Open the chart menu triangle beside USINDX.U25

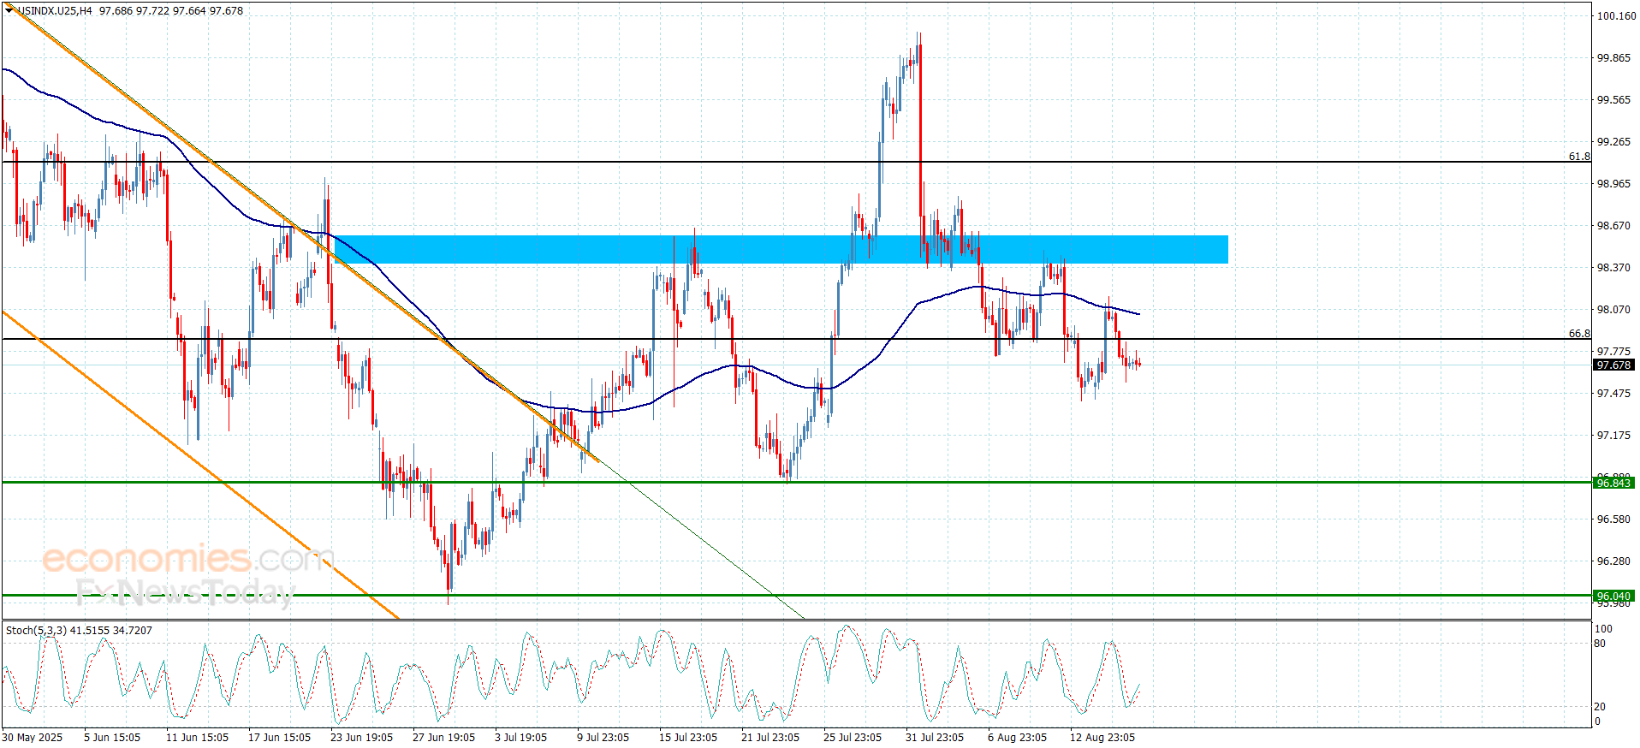[x=9, y=10]
